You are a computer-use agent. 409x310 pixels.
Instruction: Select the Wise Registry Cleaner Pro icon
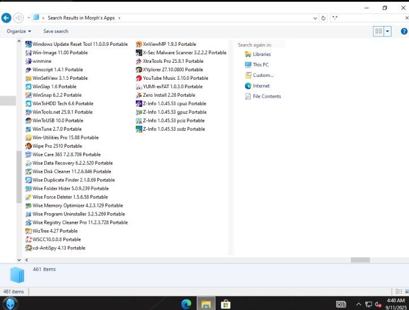click(x=28, y=222)
